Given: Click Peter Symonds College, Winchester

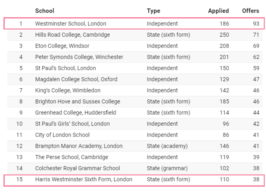Looking at the screenshot, I should tap(79, 57).
